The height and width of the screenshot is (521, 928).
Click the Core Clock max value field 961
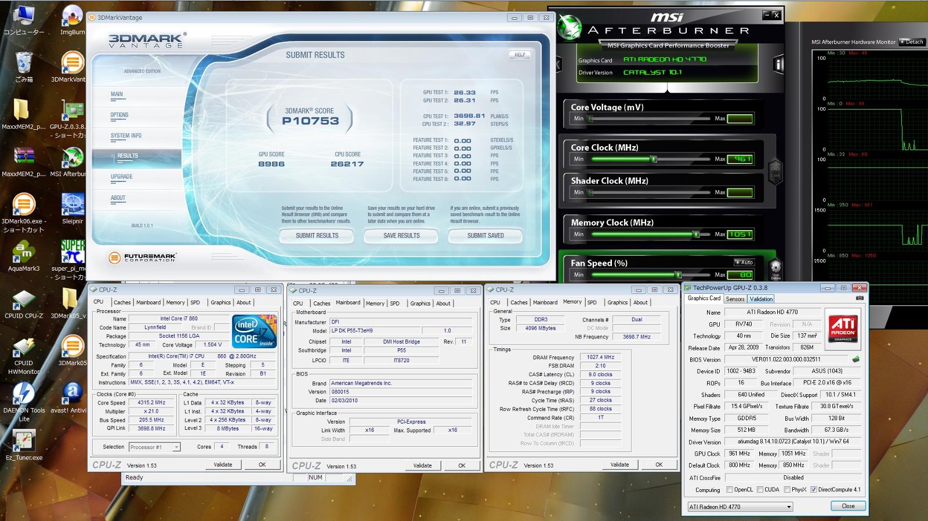point(740,159)
